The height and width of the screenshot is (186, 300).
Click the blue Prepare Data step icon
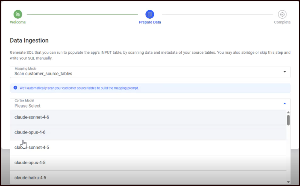(150, 15)
